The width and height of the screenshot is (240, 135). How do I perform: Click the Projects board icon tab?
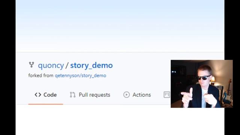pos(167,95)
